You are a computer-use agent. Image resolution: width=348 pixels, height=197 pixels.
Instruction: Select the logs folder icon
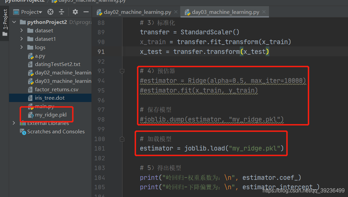pos(30,47)
